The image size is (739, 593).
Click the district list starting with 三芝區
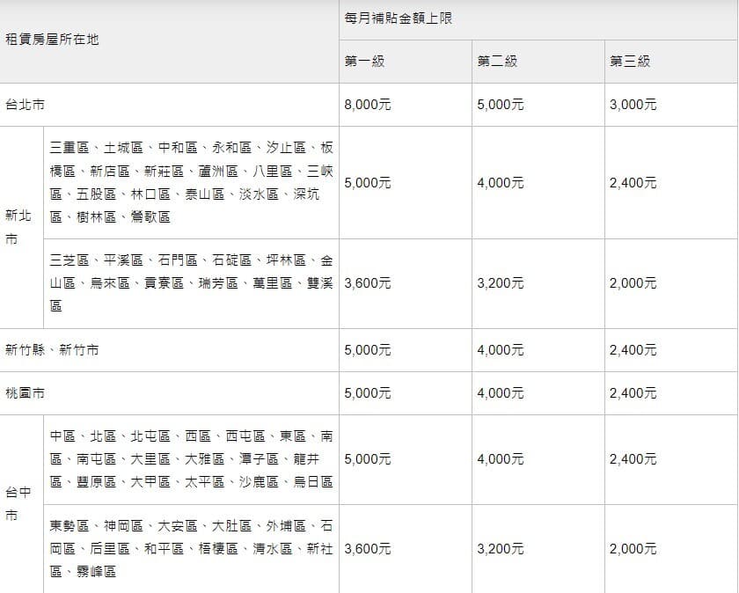pyautogui.click(x=192, y=283)
